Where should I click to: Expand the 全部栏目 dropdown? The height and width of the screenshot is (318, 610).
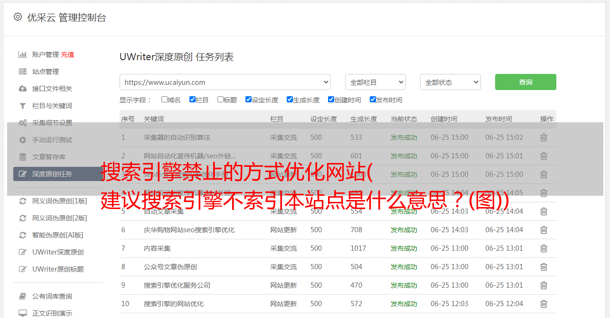point(375,82)
